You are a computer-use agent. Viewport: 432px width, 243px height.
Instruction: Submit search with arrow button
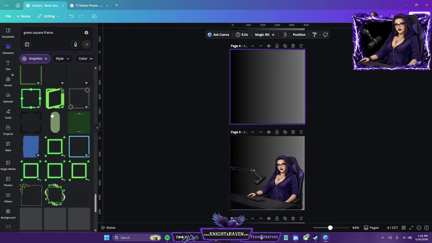point(86,44)
